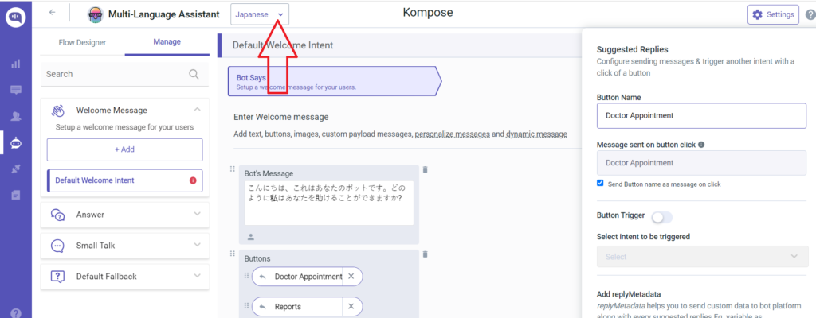Click the drag handle beside Bot's Message
Viewport: 816px width, 318px height.
tap(233, 169)
